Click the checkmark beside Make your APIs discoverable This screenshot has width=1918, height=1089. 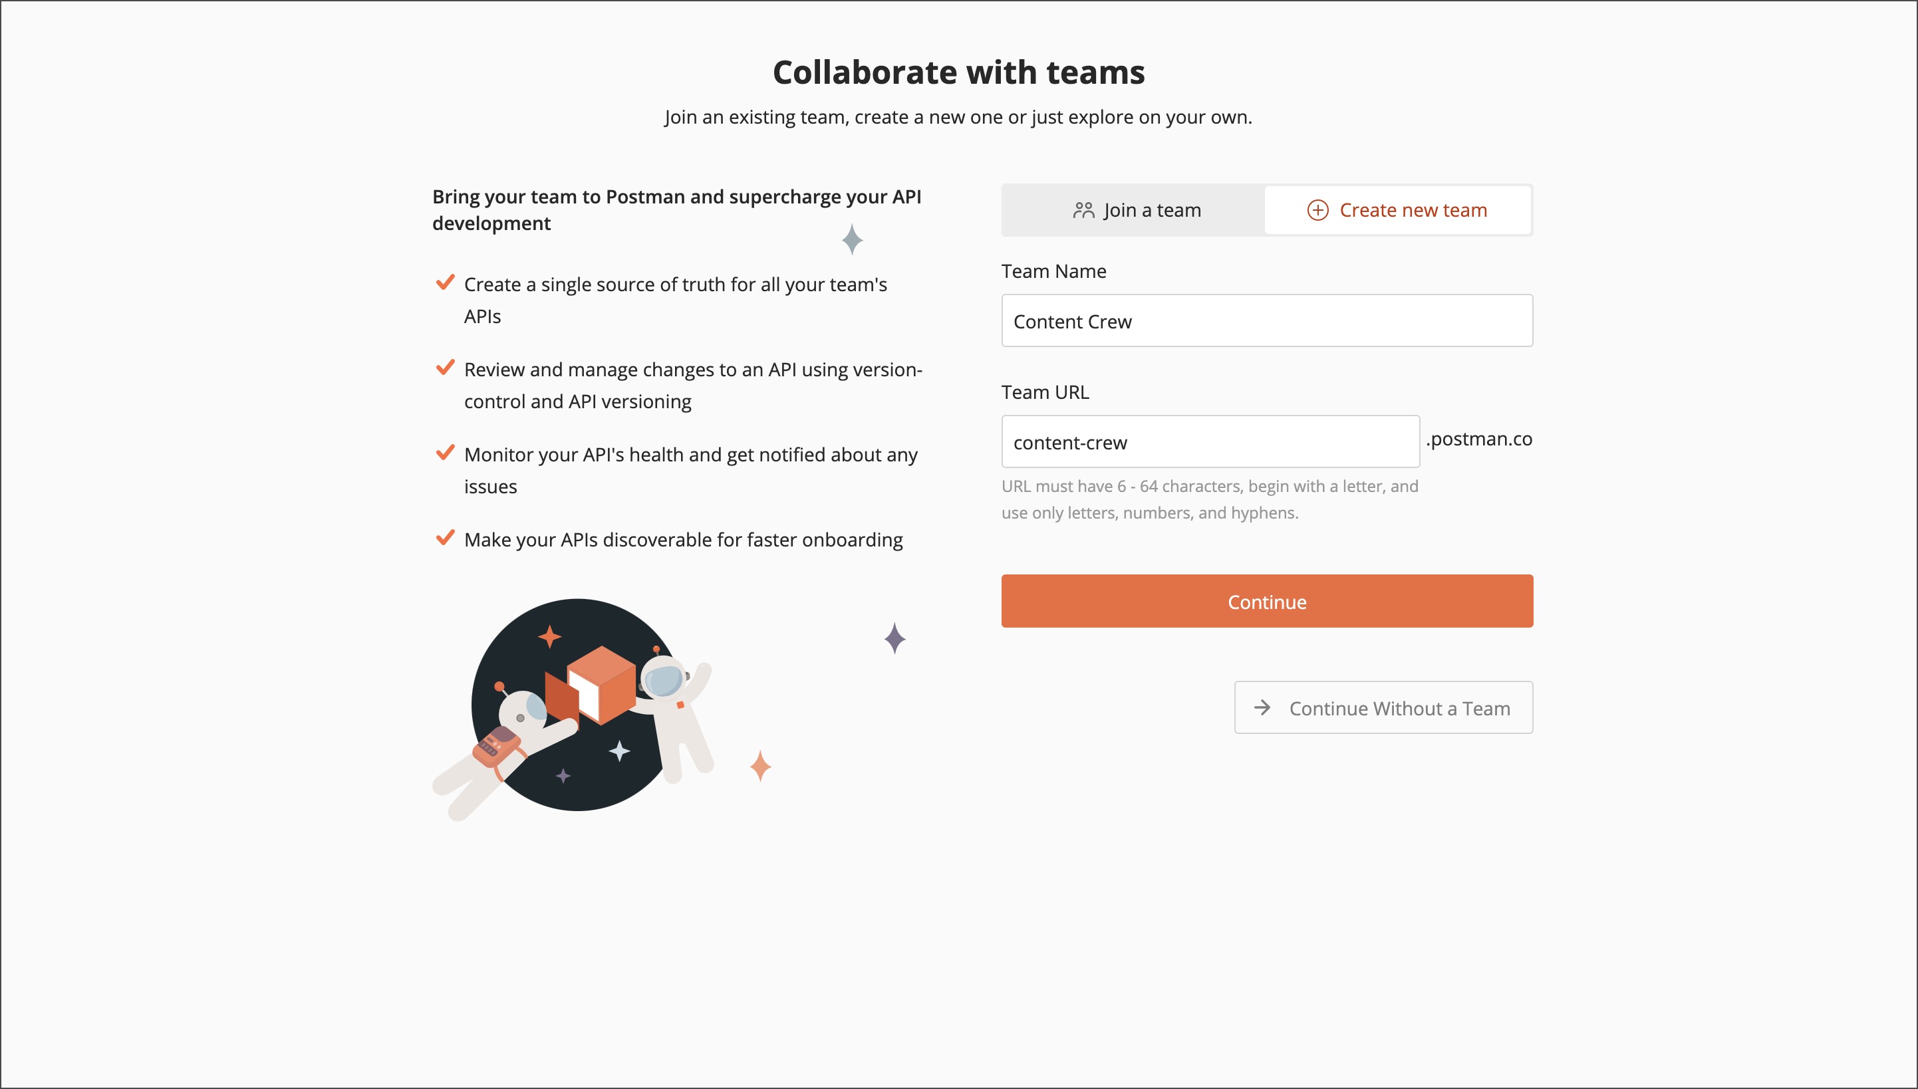pyautogui.click(x=445, y=539)
